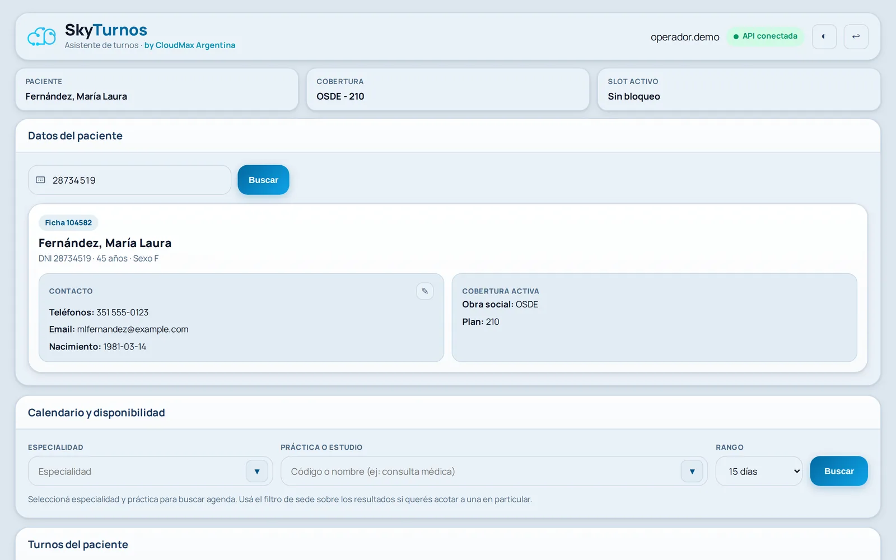896x560 pixels.
Task: Click the ID card icon in DNI field
Action: pos(40,180)
